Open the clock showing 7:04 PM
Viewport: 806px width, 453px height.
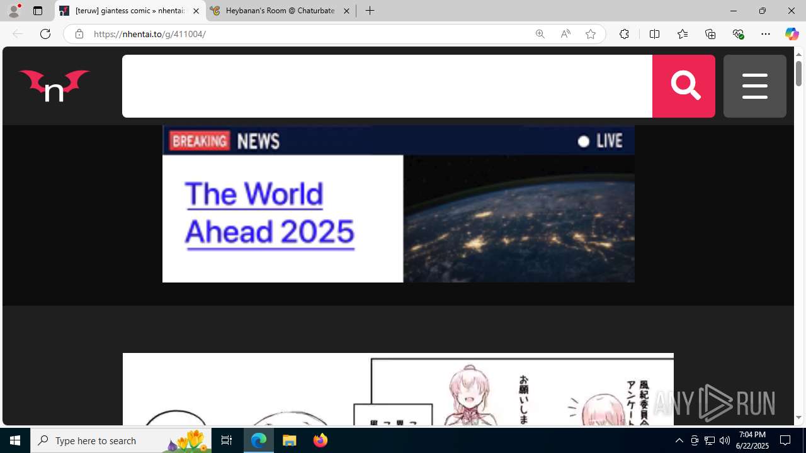752,440
